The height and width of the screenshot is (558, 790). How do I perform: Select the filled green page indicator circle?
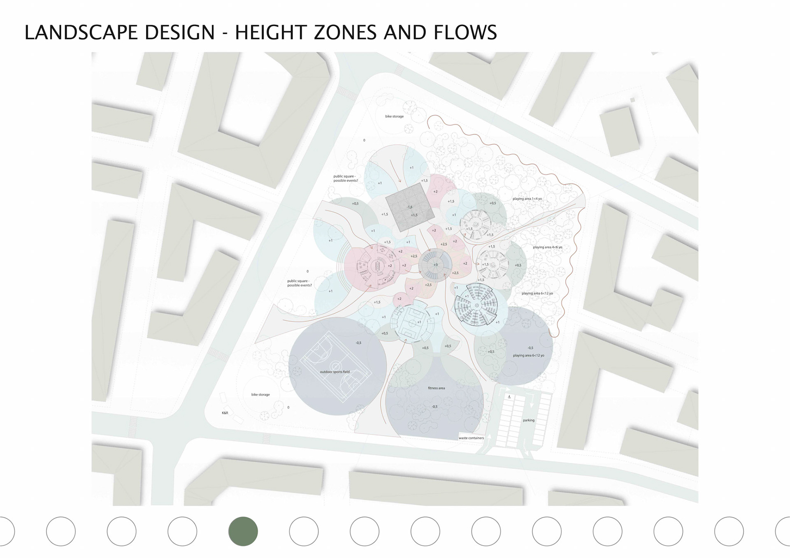243,531
